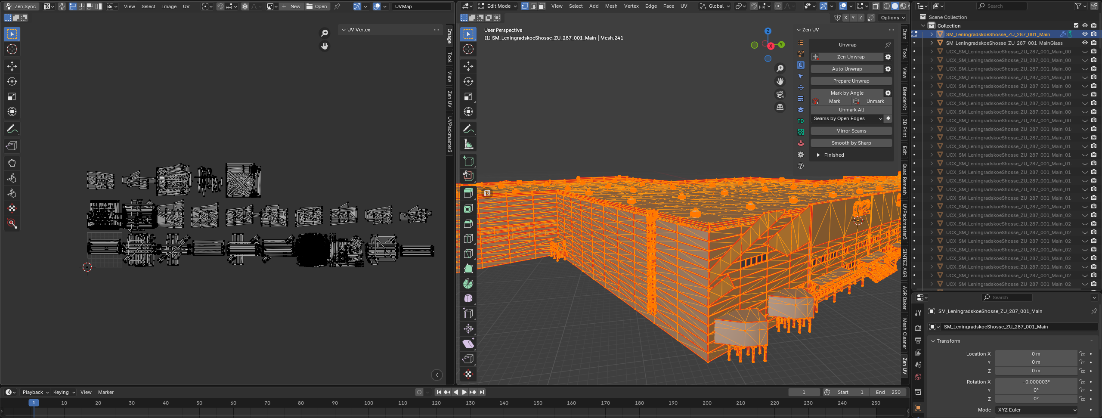Click frame 100 on the timeline

[x=368, y=403]
